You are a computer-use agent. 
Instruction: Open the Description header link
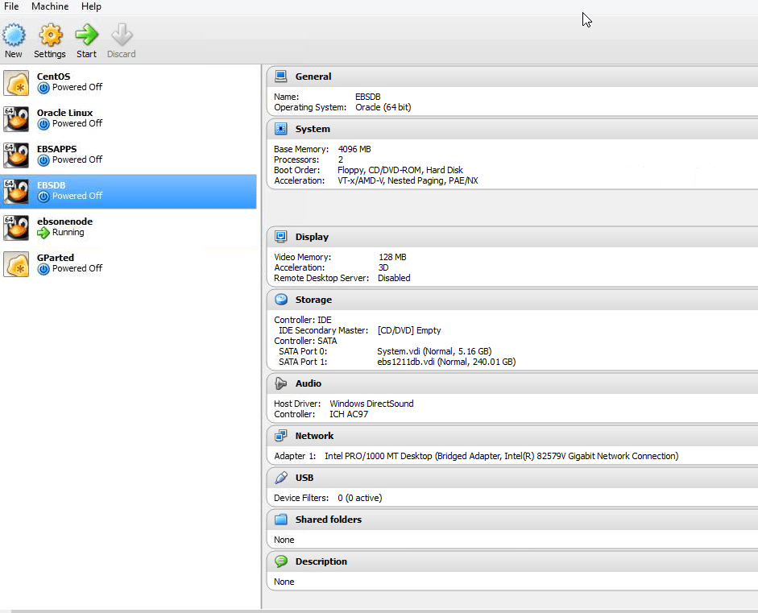[321, 561]
